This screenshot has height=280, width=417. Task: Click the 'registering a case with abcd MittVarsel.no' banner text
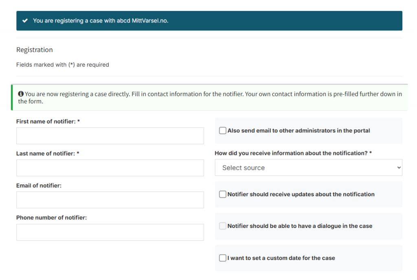pyautogui.click(x=101, y=21)
